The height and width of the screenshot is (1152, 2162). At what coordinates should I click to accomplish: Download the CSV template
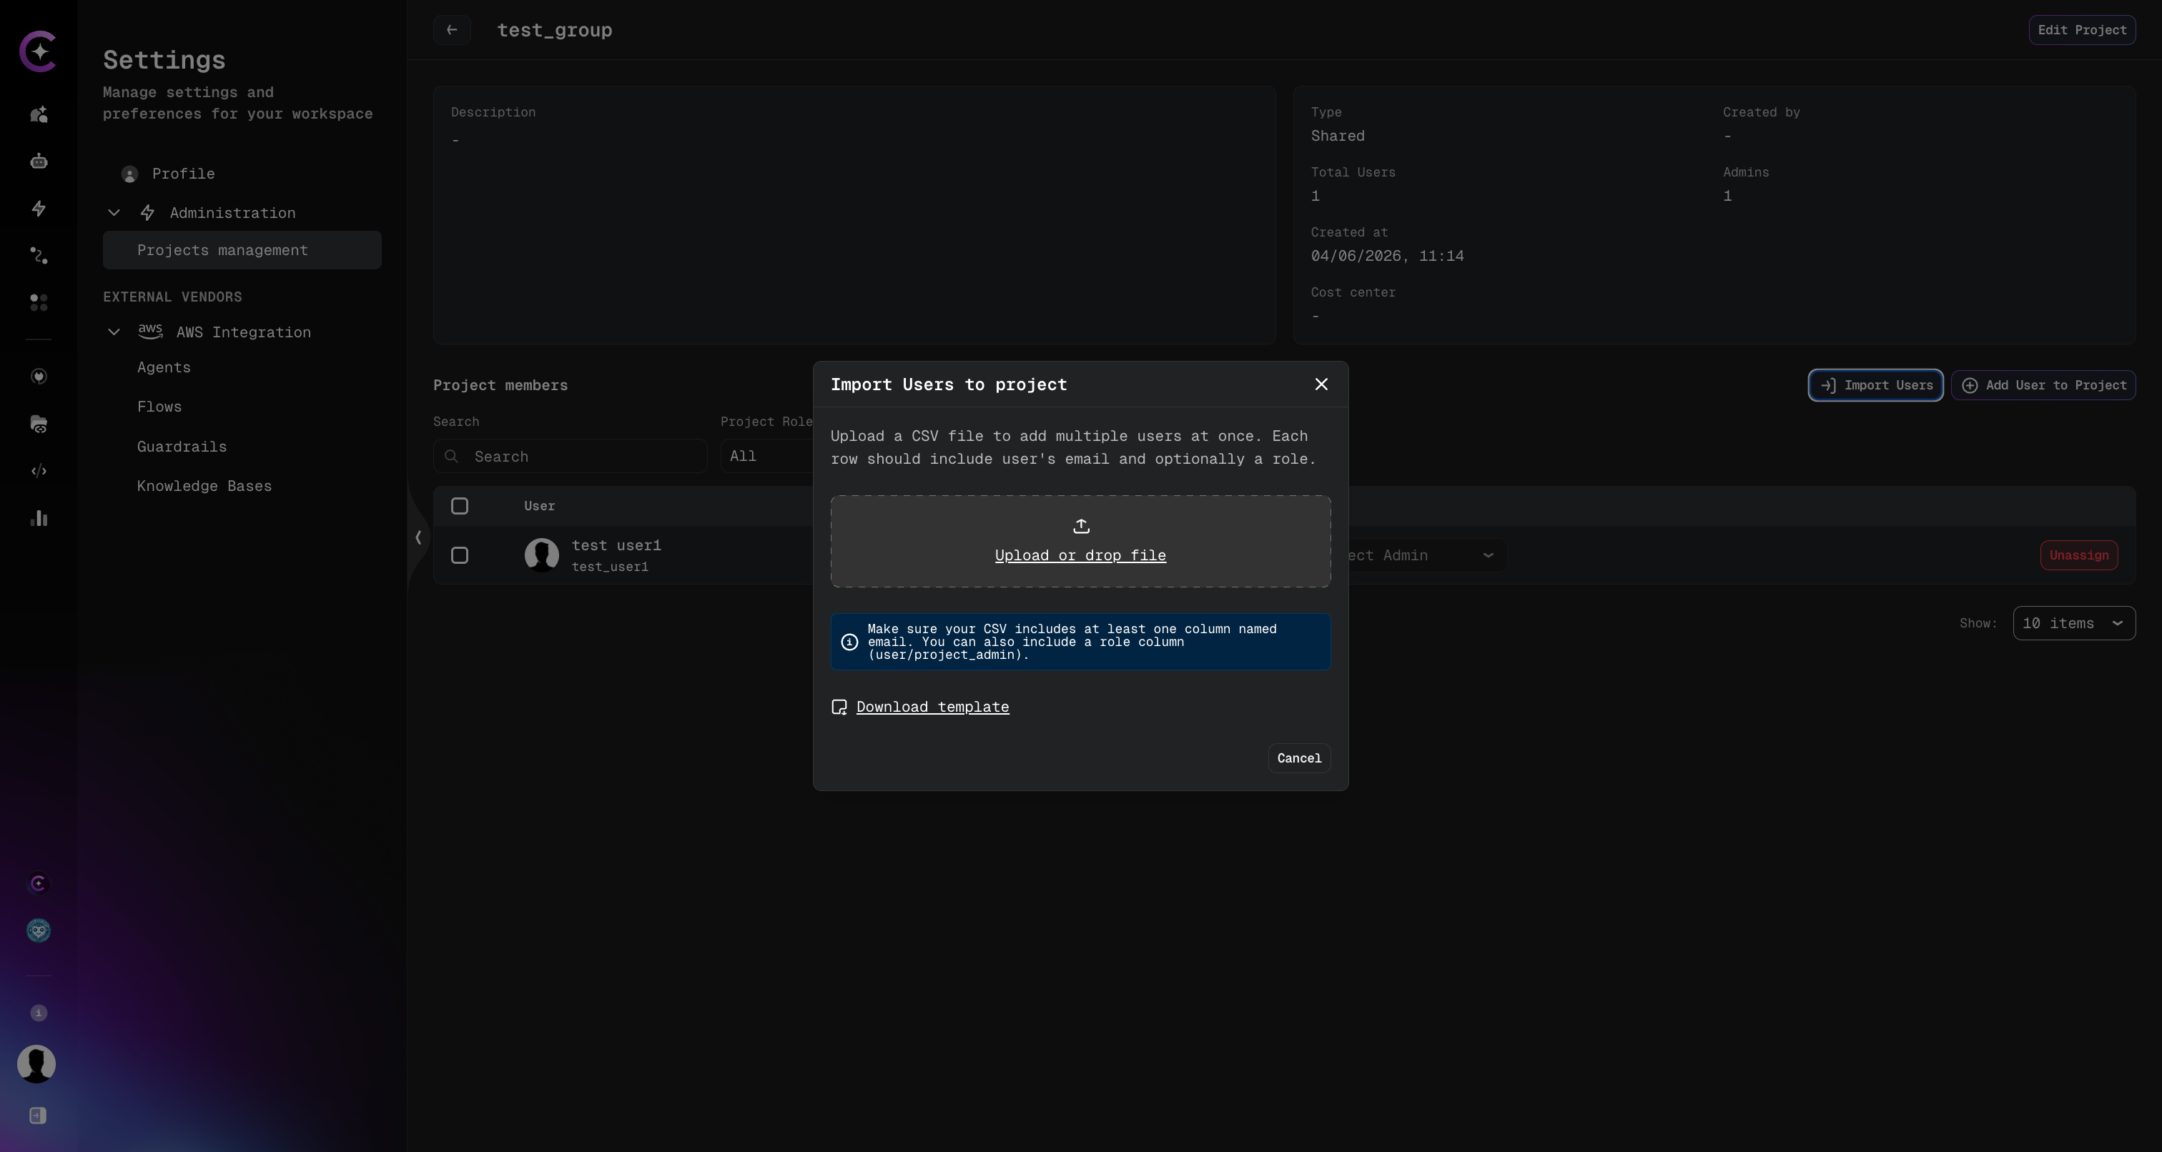(x=932, y=707)
